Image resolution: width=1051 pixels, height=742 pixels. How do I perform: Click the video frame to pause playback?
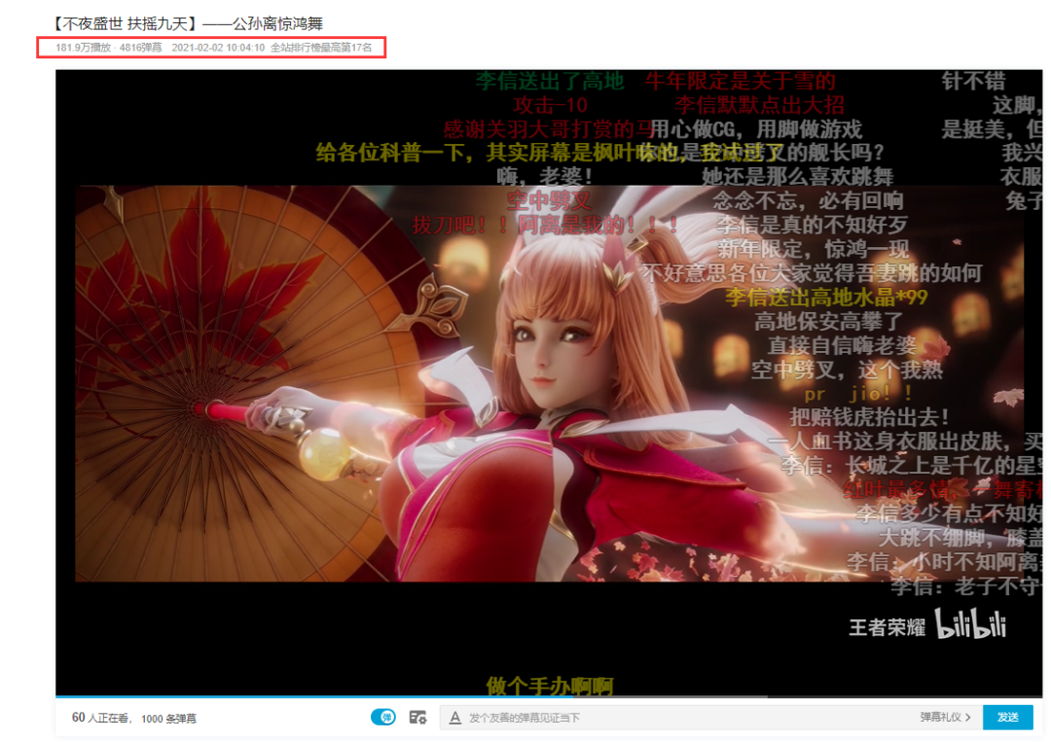(x=548, y=383)
